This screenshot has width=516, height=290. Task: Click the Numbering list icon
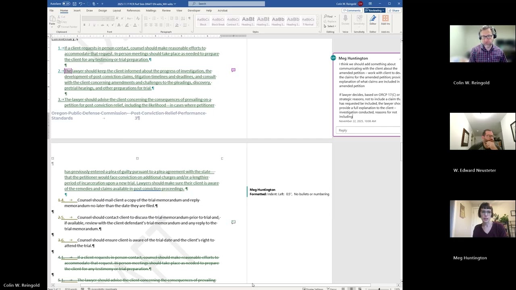(x=154, y=19)
